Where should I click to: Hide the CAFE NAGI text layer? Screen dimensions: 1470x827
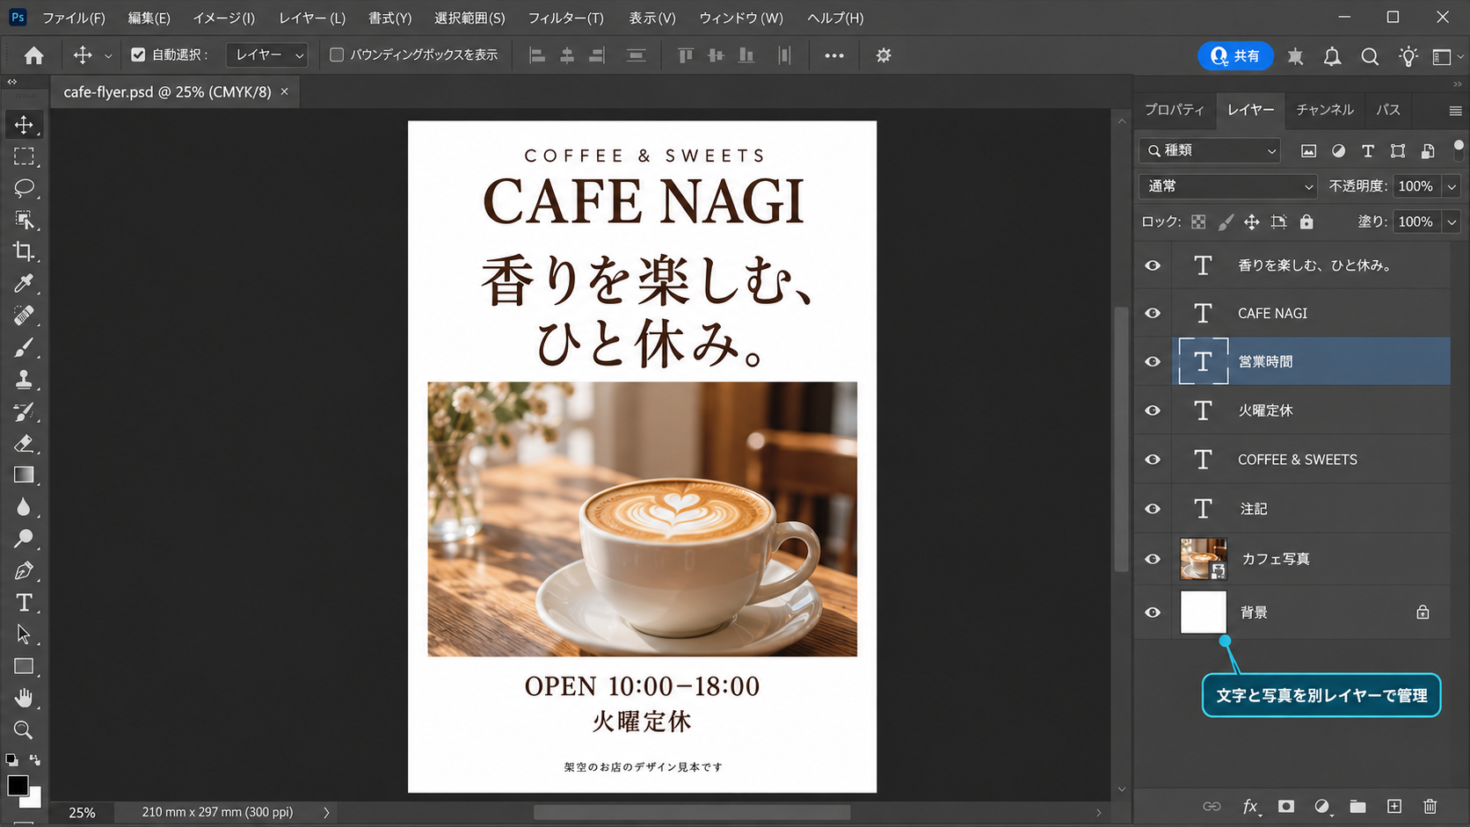1153,313
